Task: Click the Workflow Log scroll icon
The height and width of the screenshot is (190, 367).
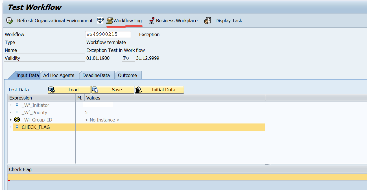Action: 110,21
